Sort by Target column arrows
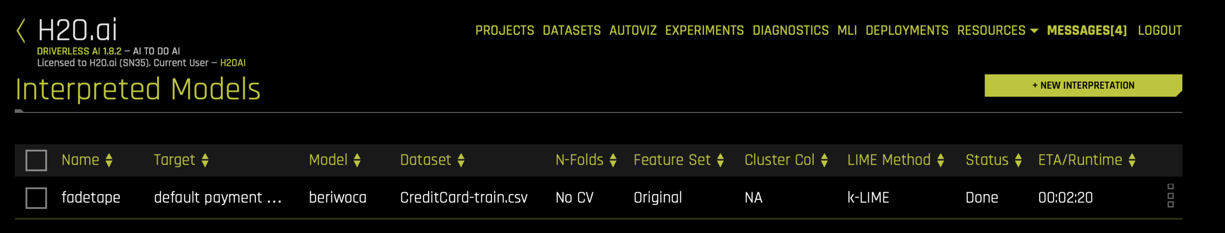 click(x=205, y=160)
